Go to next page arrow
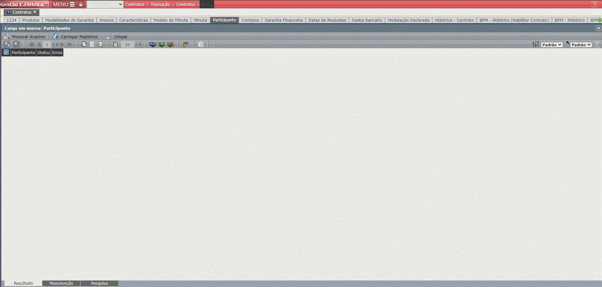The image size is (602, 287). point(62,45)
